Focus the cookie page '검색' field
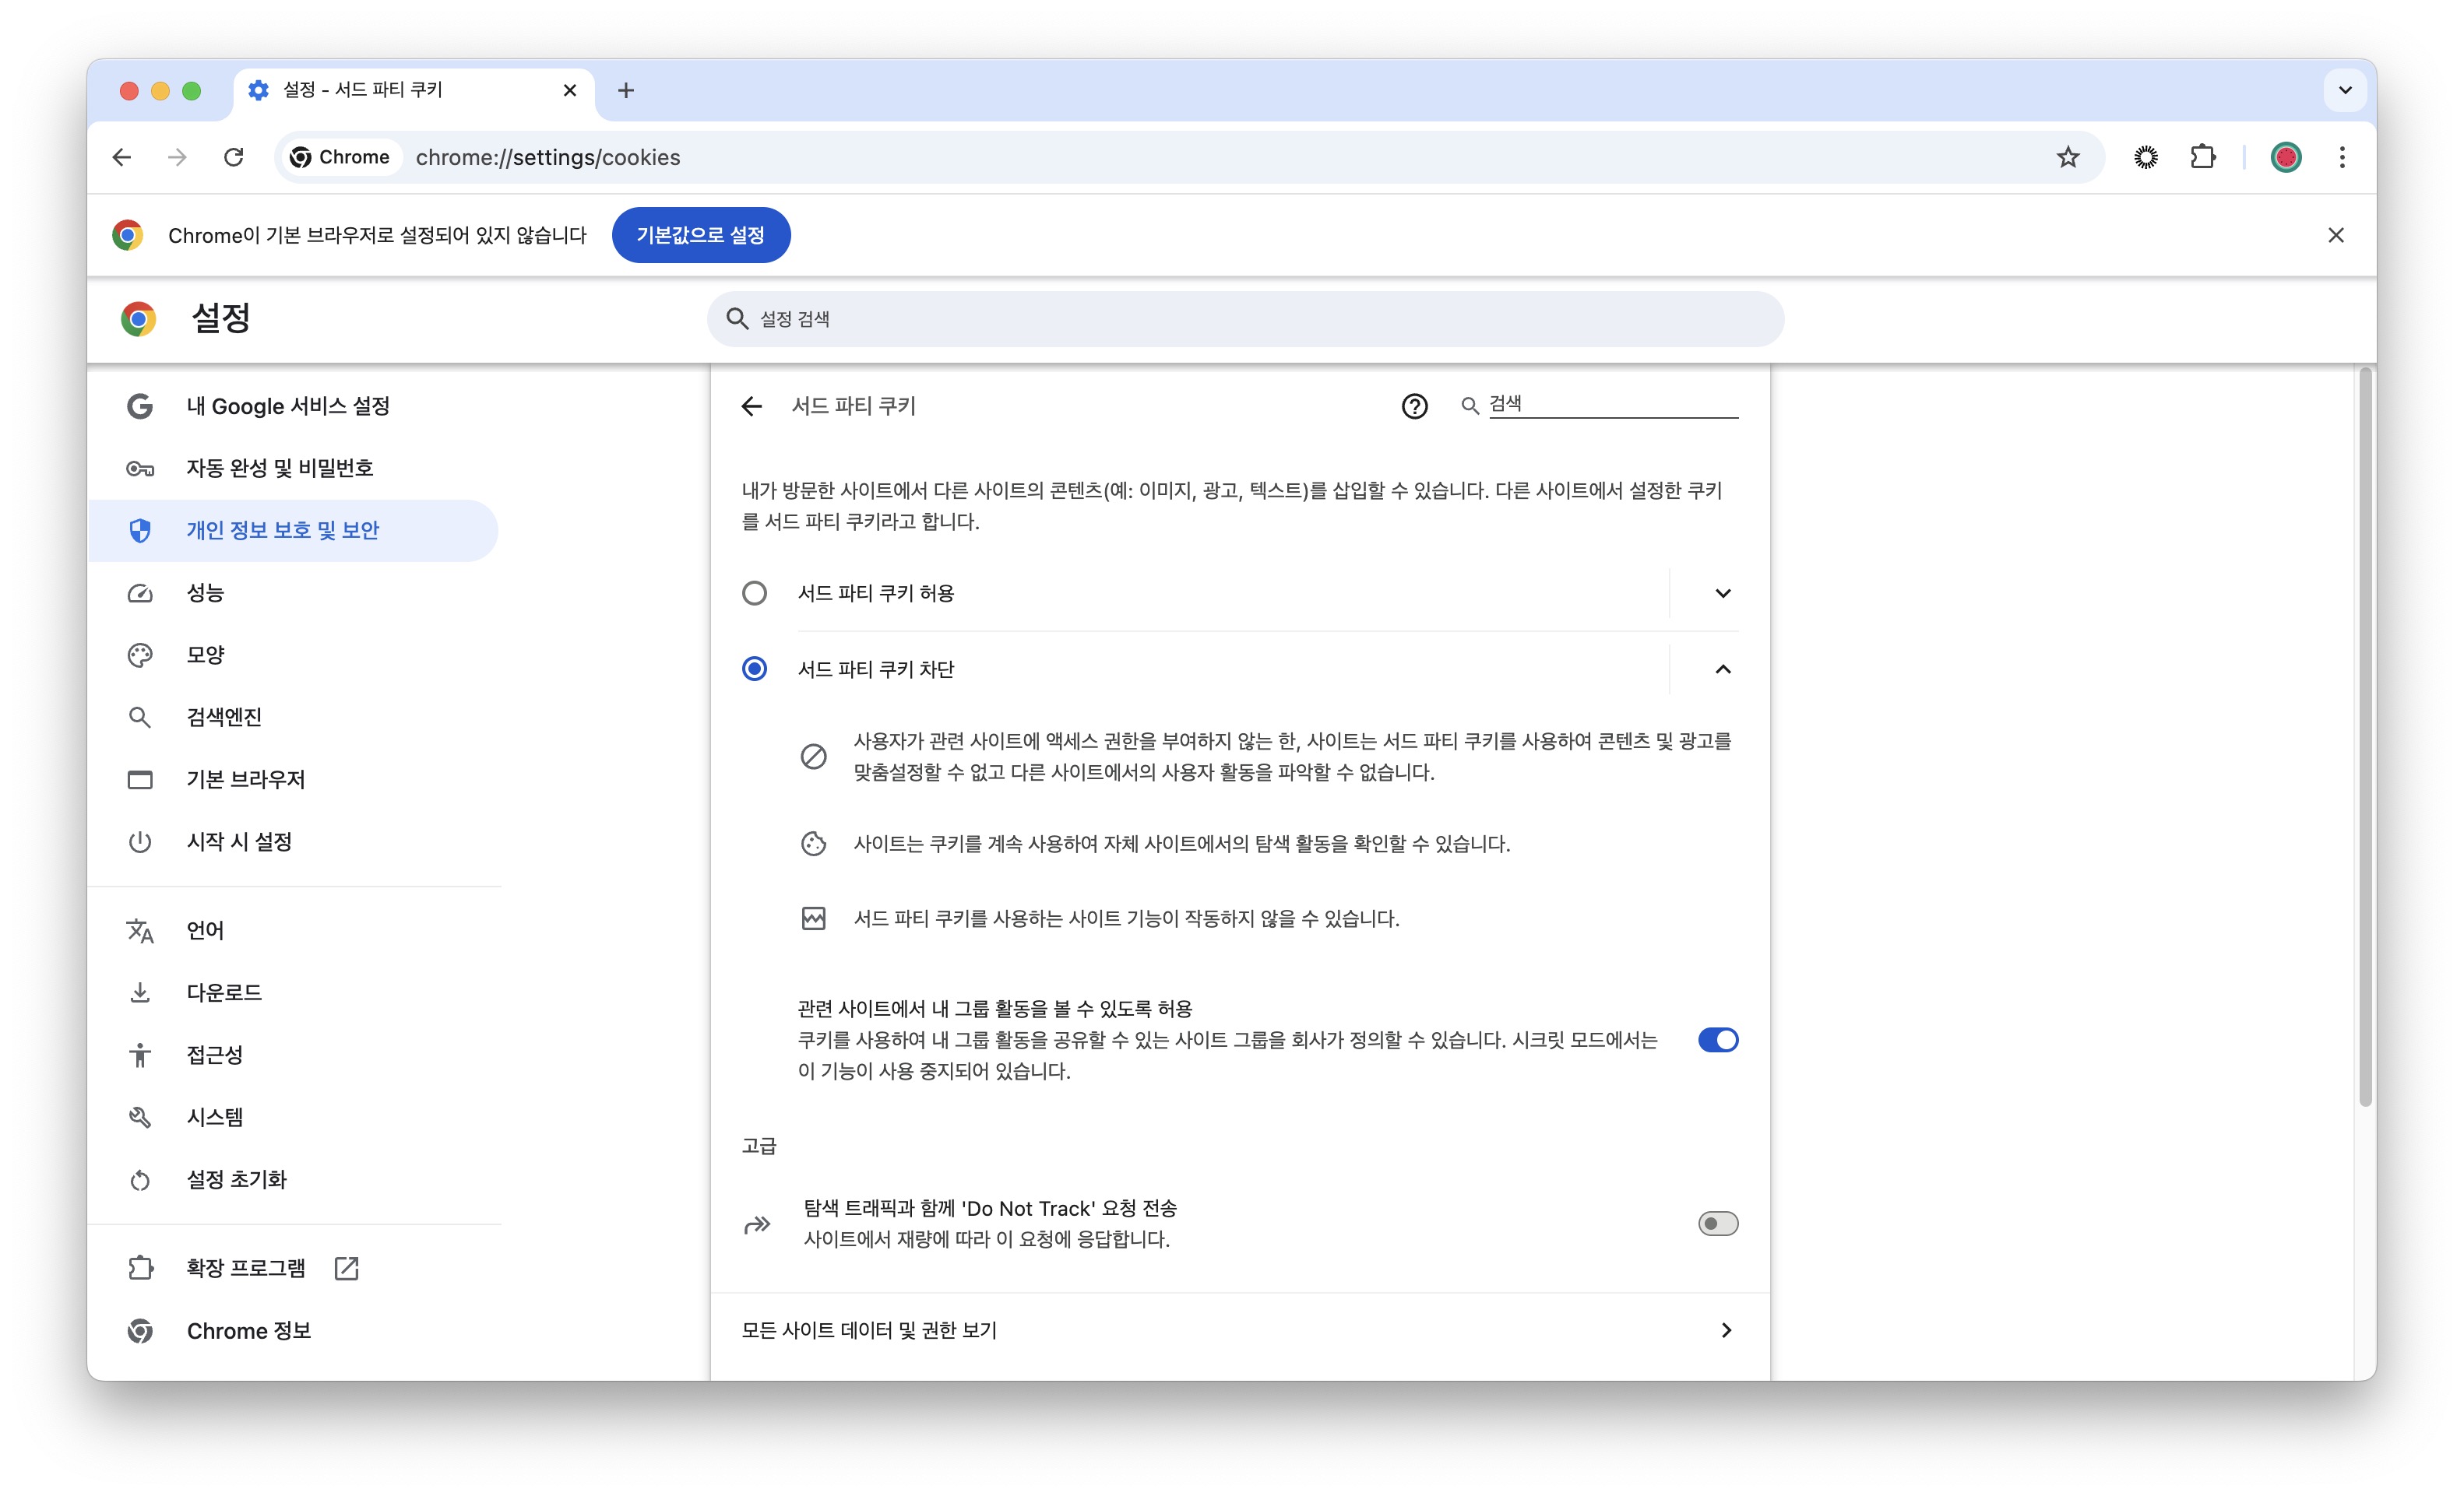The image size is (2464, 1496). pos(1613,404)
